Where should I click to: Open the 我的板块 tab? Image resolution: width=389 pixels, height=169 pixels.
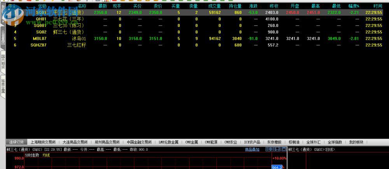pos(356,142)
